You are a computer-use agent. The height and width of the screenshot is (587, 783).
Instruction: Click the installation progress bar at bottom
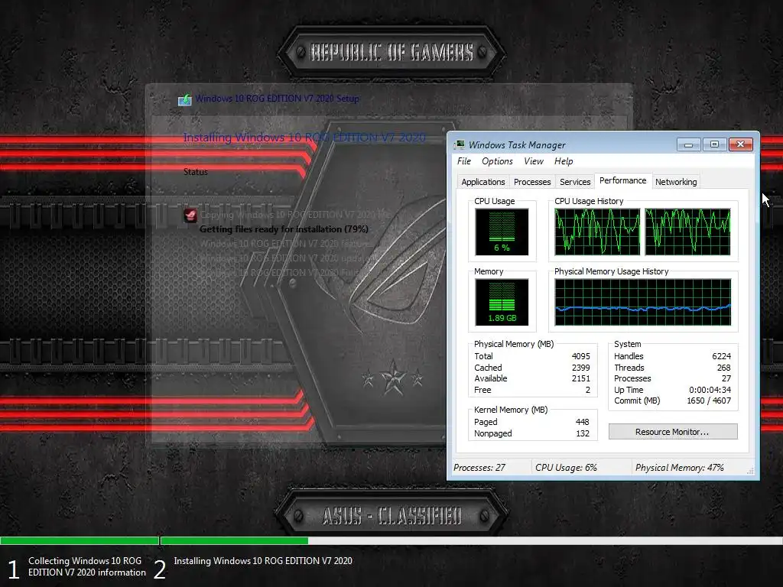(391, 540)
